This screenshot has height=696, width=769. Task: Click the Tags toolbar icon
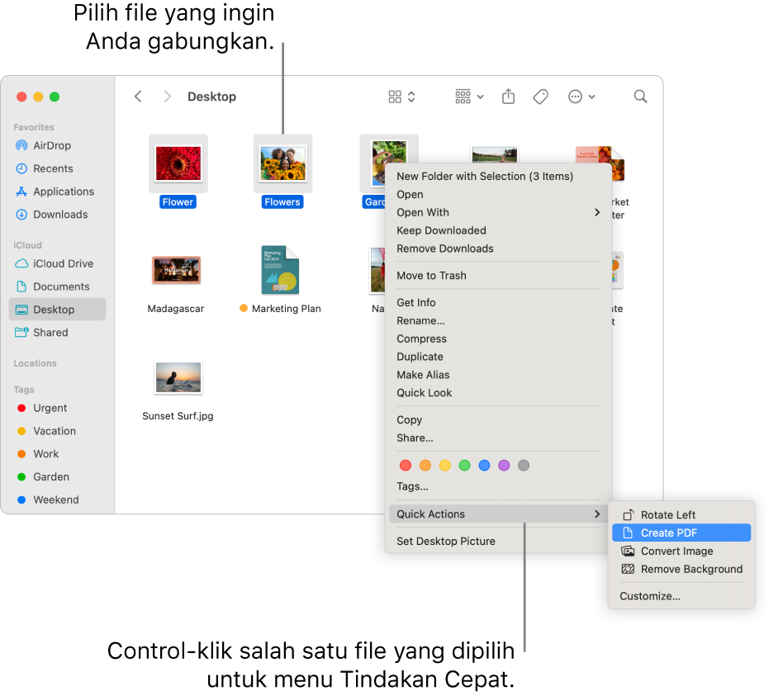tap(540, 97)
